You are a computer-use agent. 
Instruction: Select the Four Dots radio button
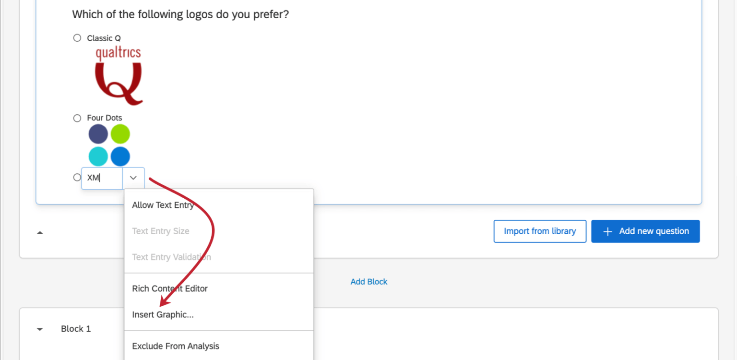coord(77,118)
